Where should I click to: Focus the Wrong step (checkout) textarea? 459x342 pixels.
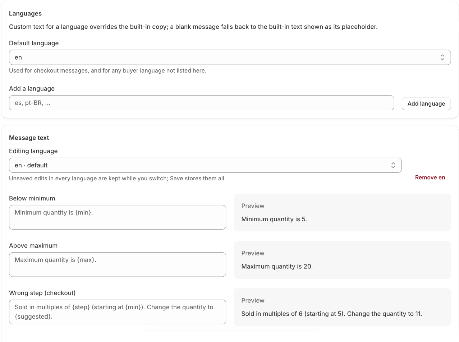click(x=118, y=312)
